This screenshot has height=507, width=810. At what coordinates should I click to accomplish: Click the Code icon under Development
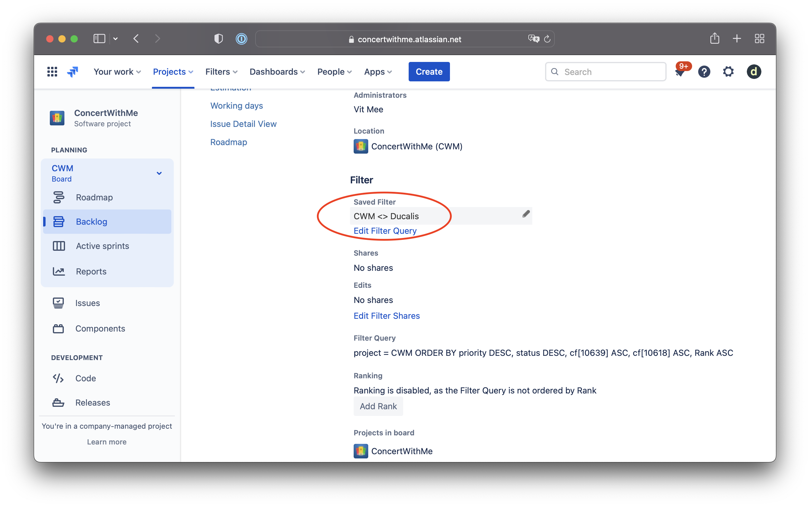(x=58, y=378)
